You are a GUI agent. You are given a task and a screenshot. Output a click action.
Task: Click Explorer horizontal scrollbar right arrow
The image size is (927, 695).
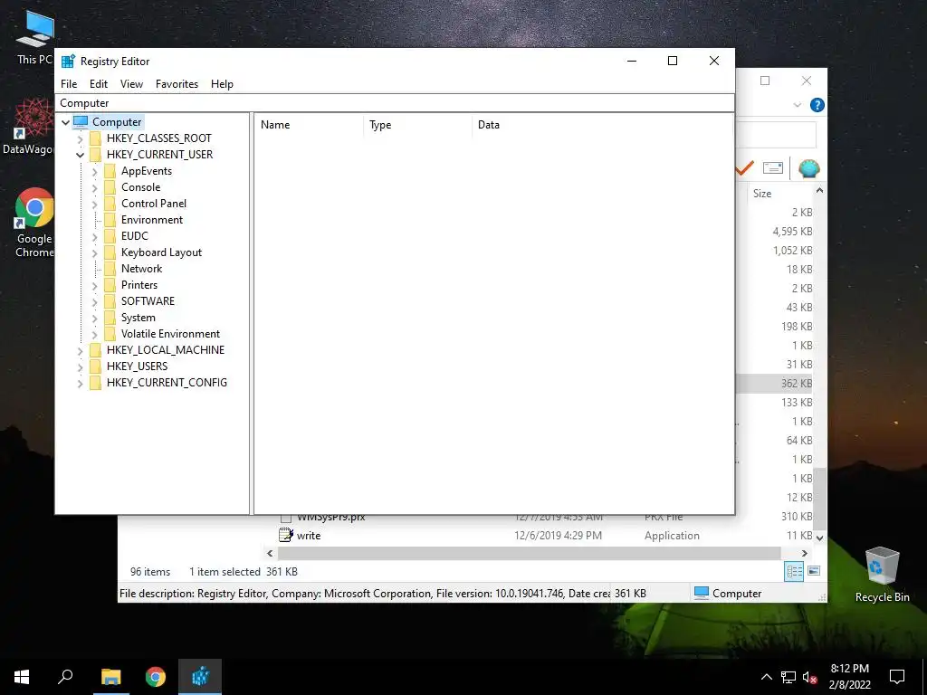tap(804, 553)
